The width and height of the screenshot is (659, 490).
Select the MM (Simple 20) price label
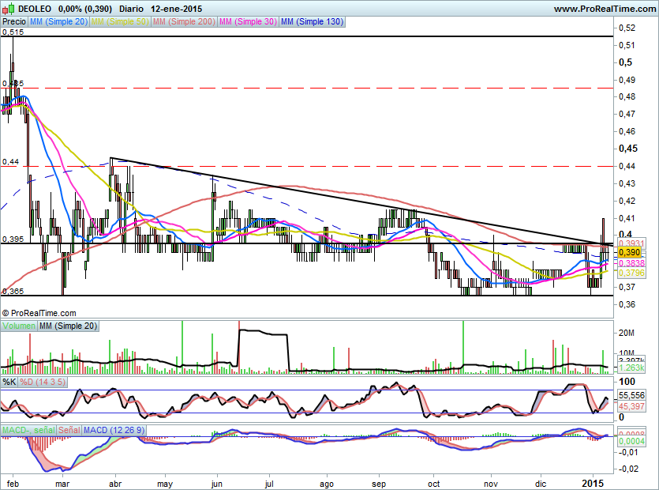point(59,21)
